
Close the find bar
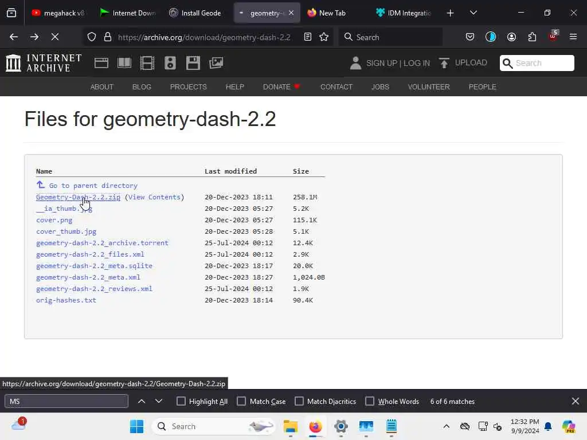[x=576, y=401]
